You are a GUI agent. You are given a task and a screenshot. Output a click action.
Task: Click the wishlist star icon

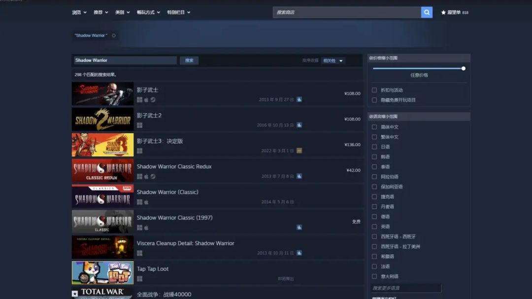click(443, 12)
